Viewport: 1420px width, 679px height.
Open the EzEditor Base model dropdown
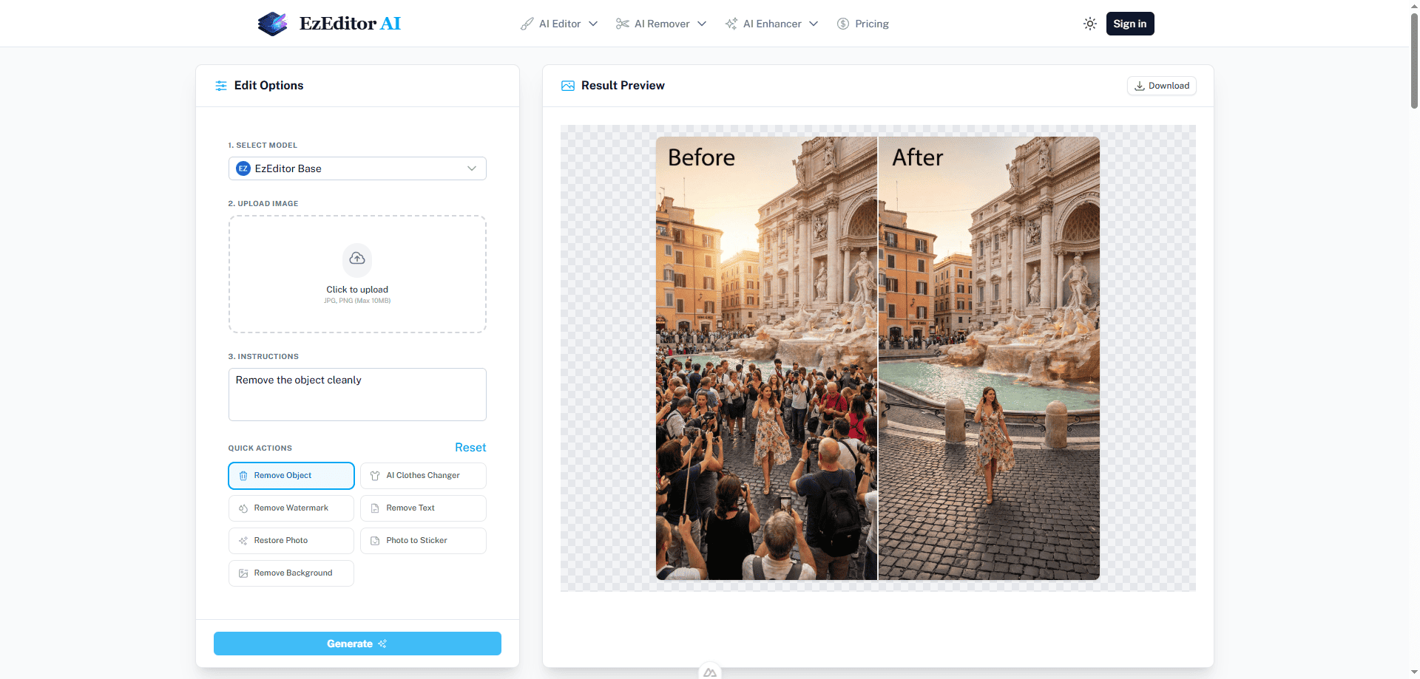[x=357, y=168]
